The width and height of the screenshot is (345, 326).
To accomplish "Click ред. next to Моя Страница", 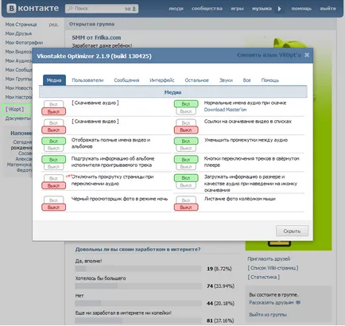I will pos(54,25).
